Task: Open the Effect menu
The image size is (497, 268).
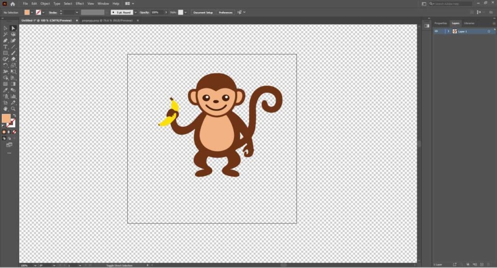Action: 80,4
